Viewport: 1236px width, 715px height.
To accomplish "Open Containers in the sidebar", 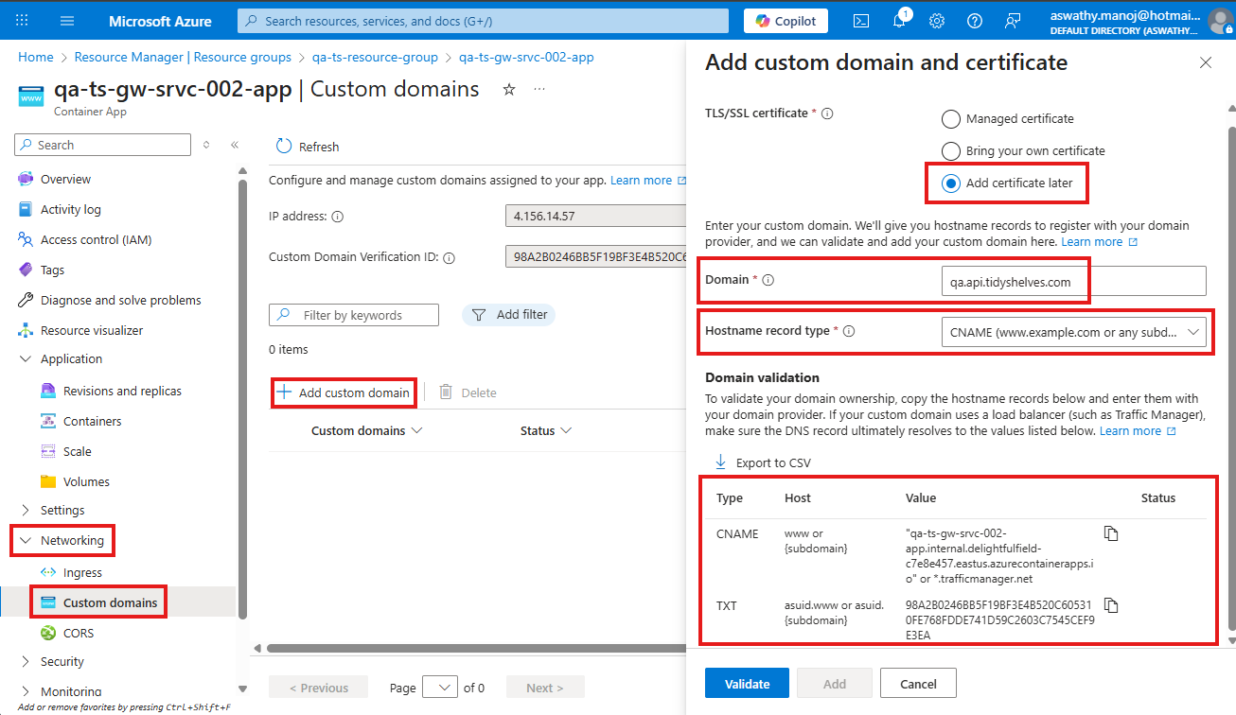I will tap(92, 422).
